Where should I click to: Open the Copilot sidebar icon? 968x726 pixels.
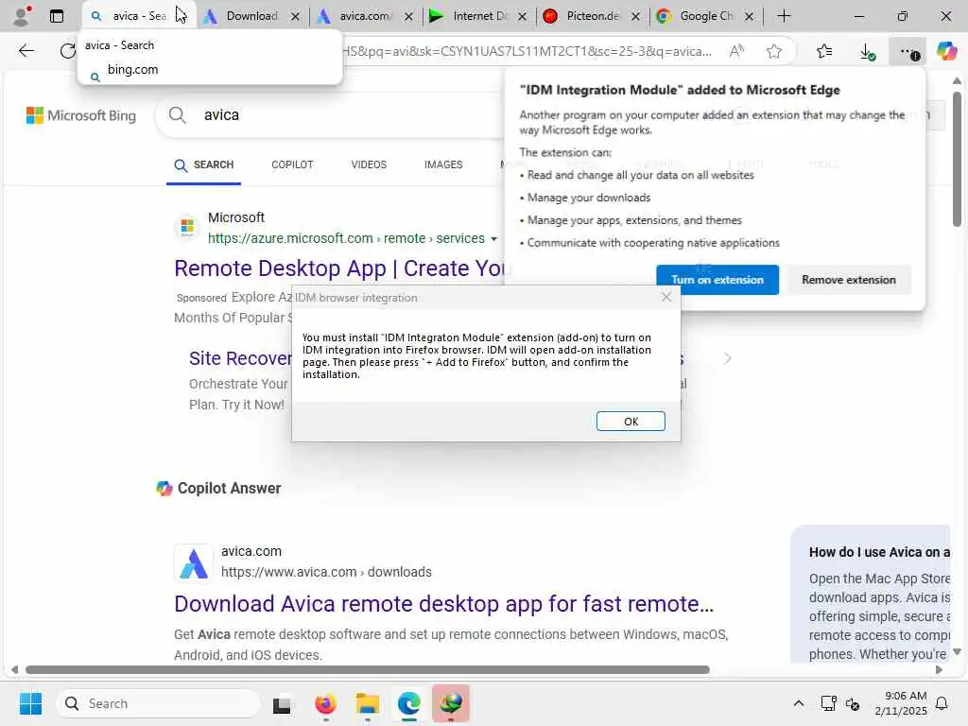pos(946,51)
